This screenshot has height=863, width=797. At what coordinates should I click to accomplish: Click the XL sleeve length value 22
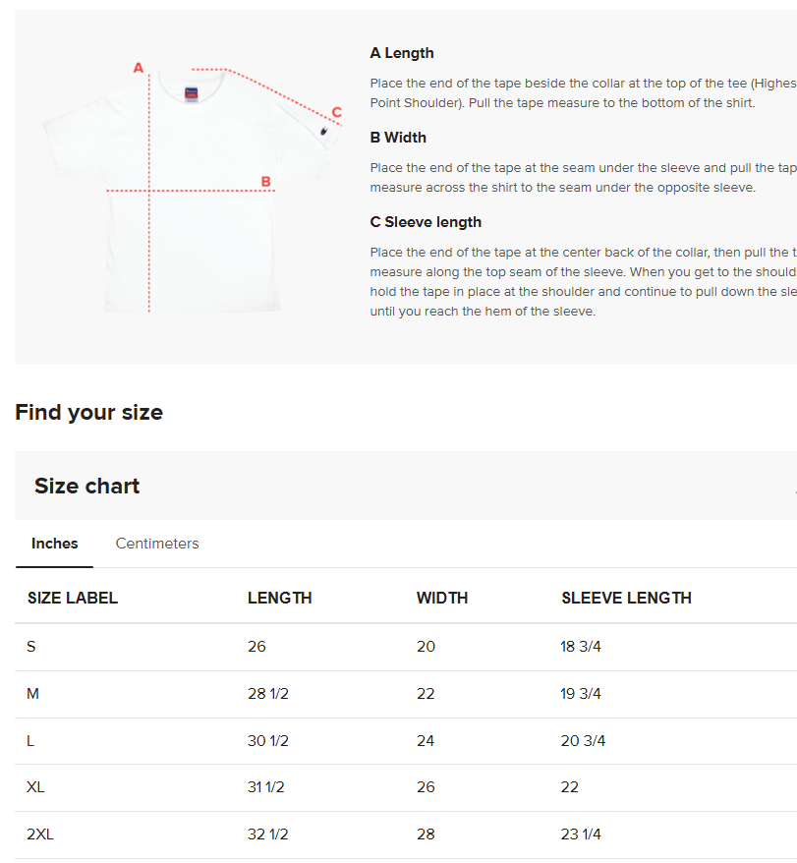pos(570,787)
